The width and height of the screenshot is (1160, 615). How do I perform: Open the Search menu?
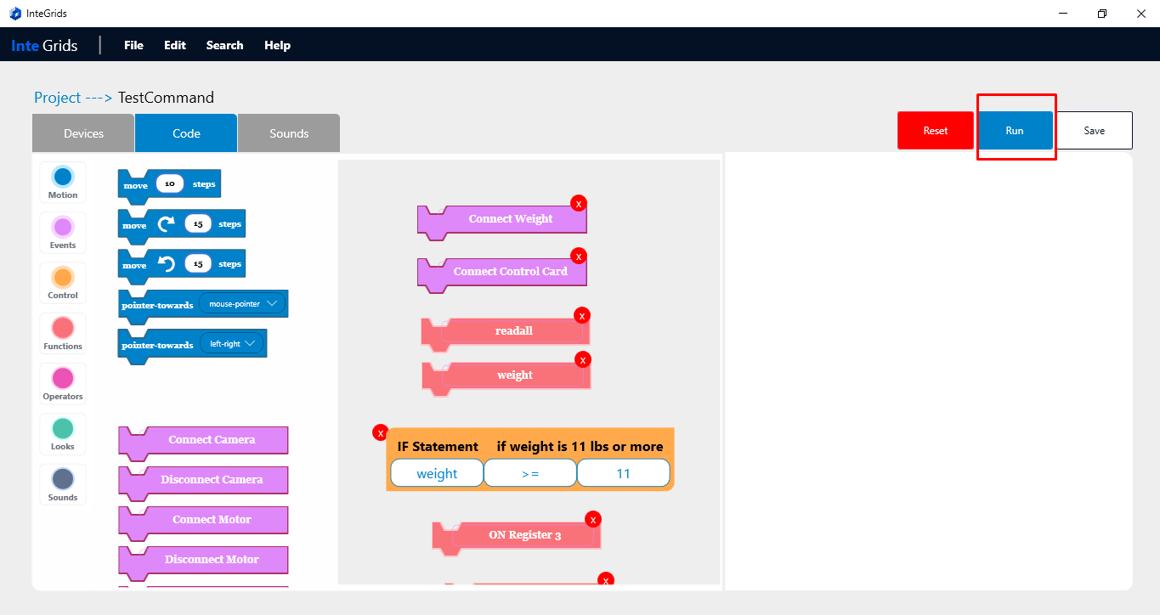(x=224, y=45)
